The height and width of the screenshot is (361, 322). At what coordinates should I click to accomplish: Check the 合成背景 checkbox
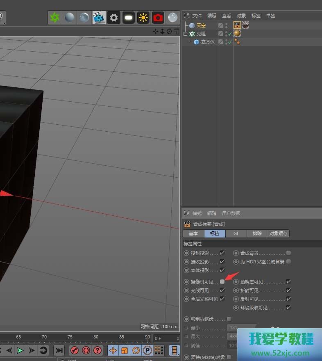288,253
